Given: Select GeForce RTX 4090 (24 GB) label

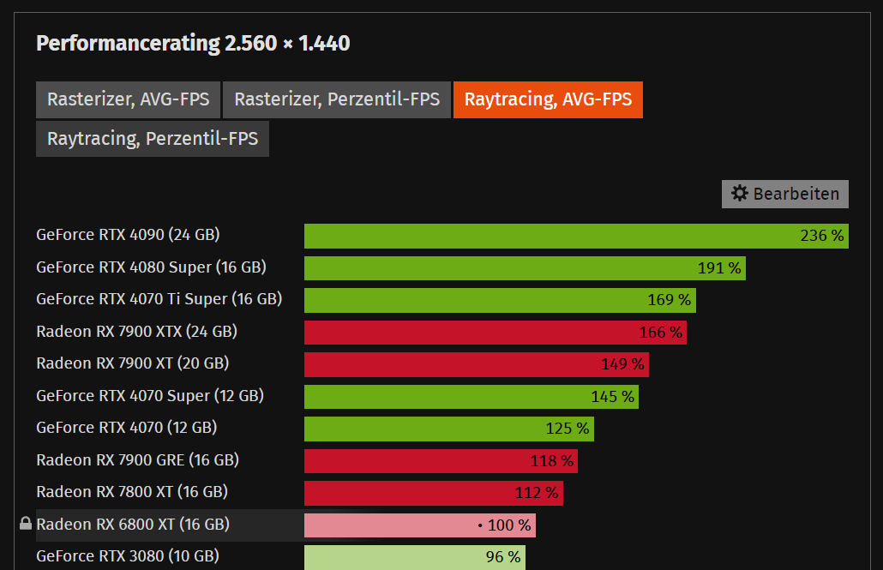Looking at the screenshot, I should tap(128, 235).
